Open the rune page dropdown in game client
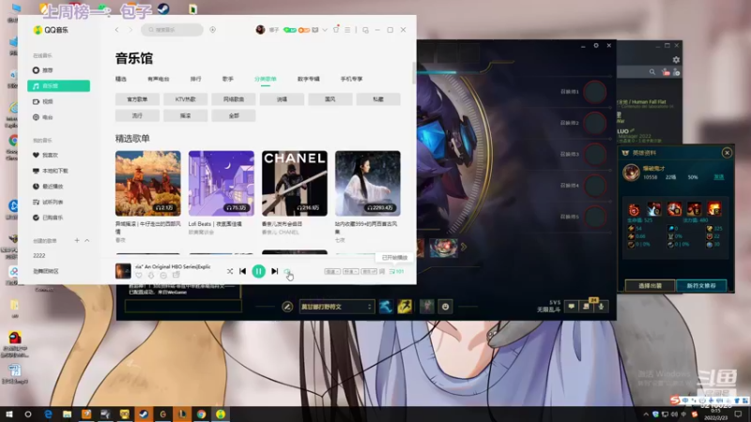 click(336, 307)
